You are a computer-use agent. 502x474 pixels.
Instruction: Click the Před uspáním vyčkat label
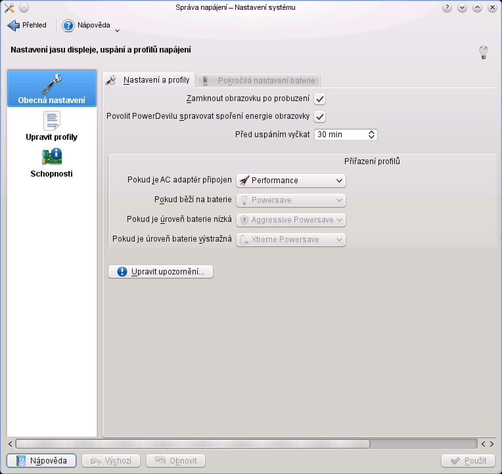pyautogui.click(x=273, y=135)
